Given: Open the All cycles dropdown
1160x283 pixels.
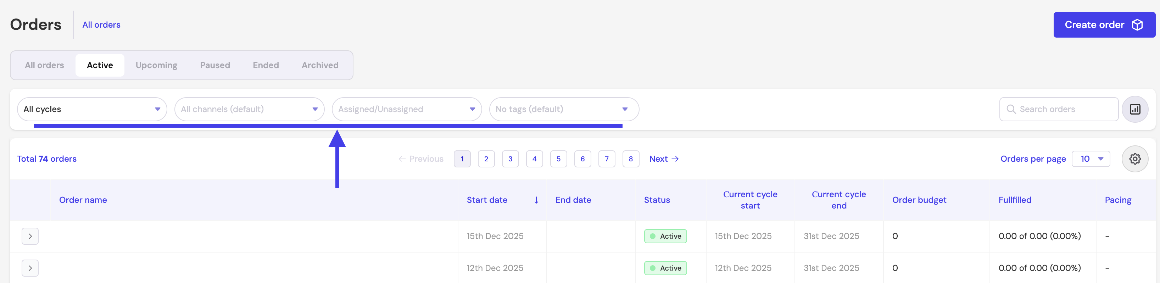Looking at the screenshot, I should pos(92,109).
